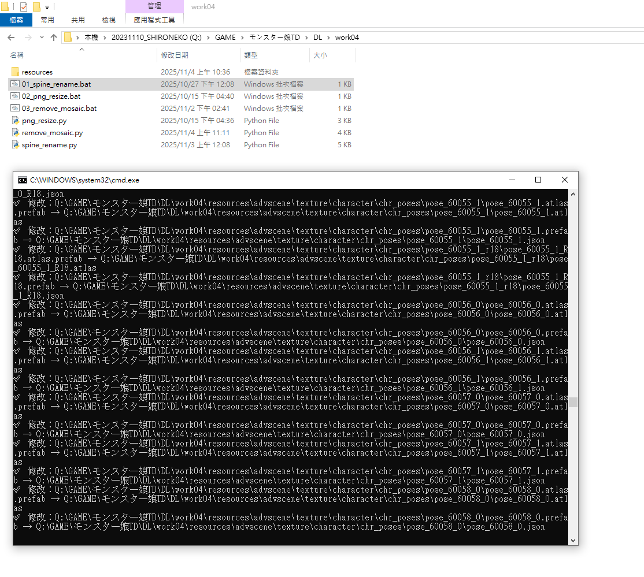
Task: Open the 檔案 (File) menu tab
Action: coord(16,20)
